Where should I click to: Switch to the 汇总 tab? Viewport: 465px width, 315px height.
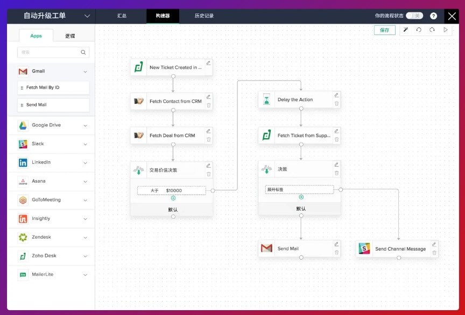pos(122,16)
